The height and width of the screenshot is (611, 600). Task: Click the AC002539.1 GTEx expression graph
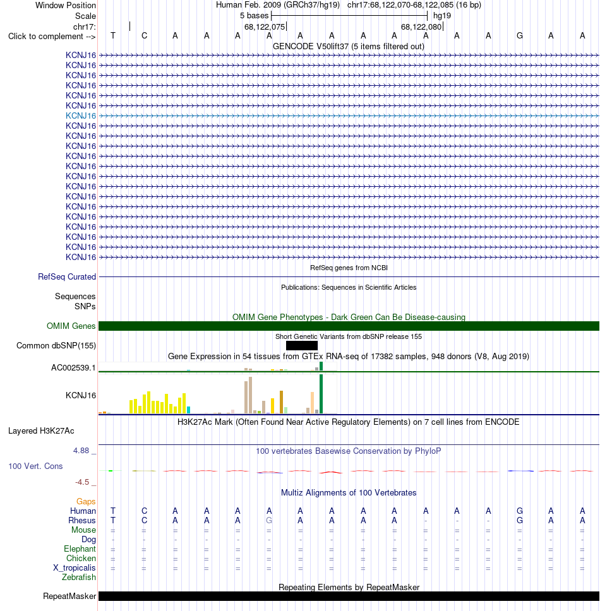(x=217, y=366)
